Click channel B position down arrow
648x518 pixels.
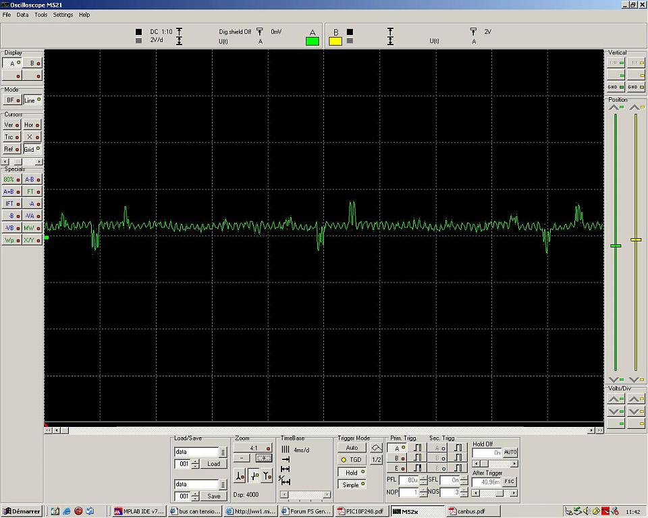(637, 379)
